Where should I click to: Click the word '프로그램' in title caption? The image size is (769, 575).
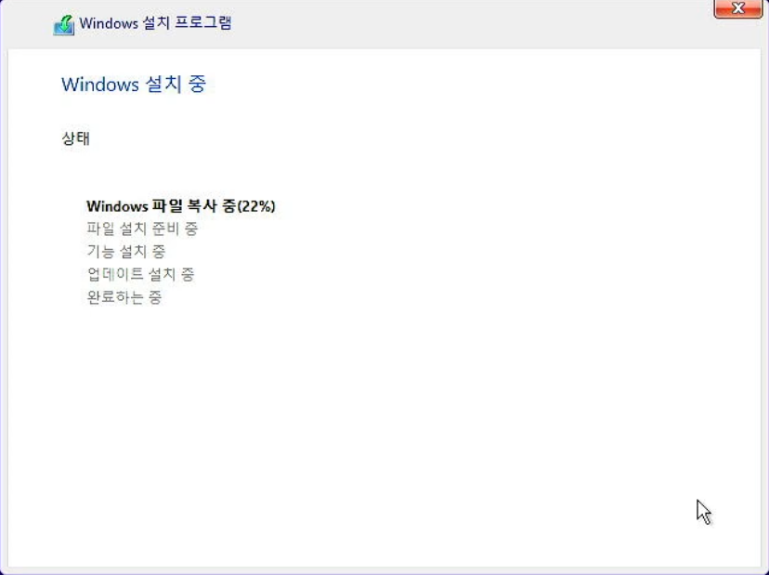coord(203,23)
